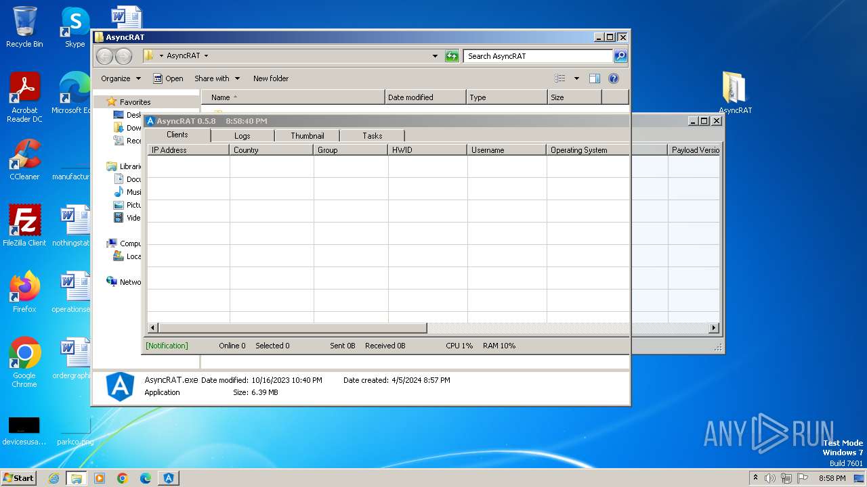
Task: Open the Start menu
Action: 18,478
